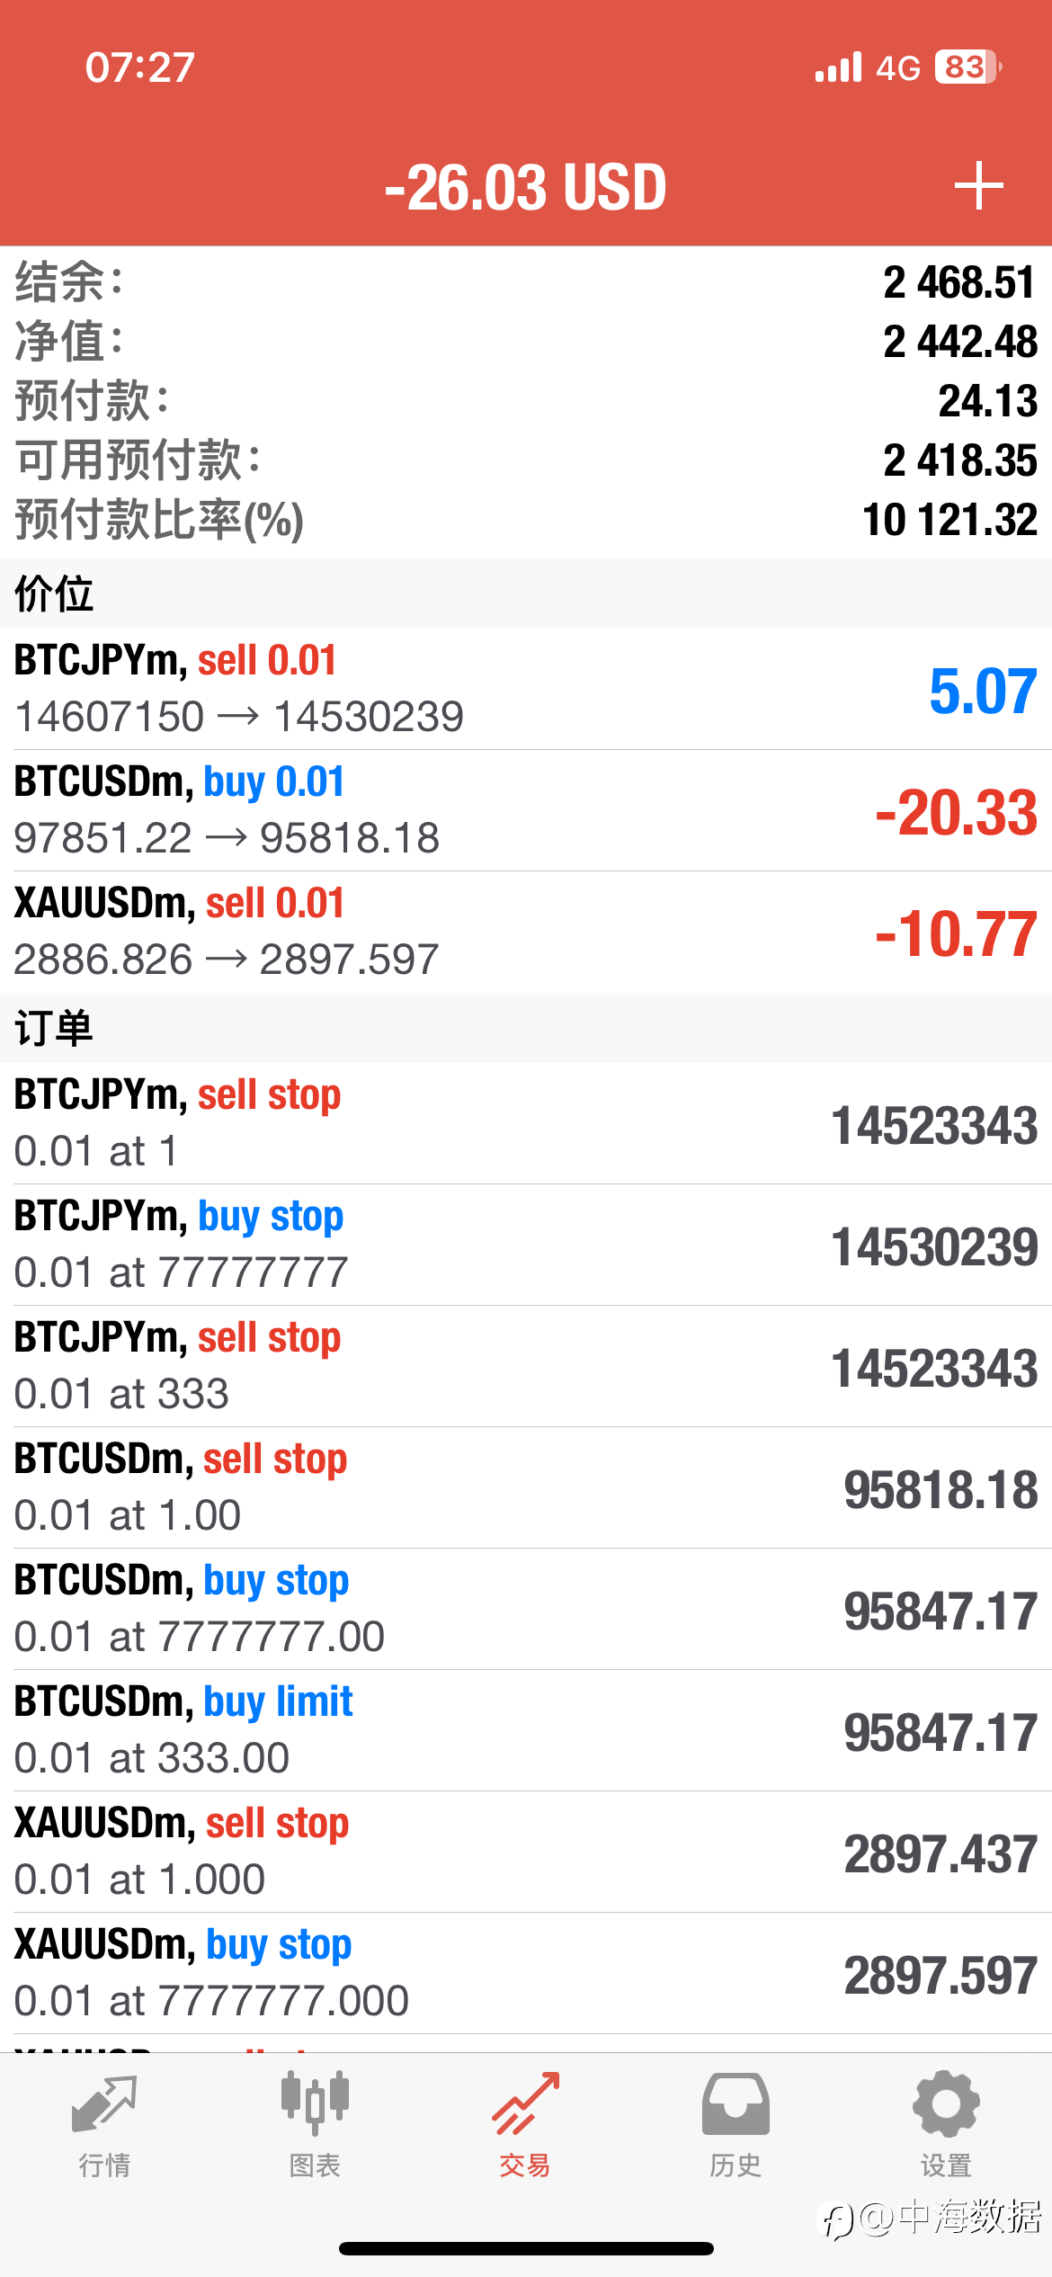Open XAUUSDm sell stop at 1.000
The width and height of the screenshot is (1052, 2277).
pos(526,1852)
